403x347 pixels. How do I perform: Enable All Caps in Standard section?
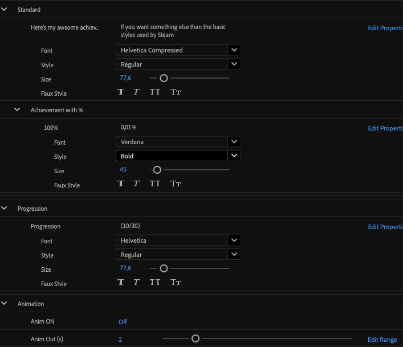tap(155, 92)
